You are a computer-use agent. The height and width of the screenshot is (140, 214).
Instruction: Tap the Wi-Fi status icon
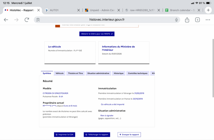click(x=197, y=3)
